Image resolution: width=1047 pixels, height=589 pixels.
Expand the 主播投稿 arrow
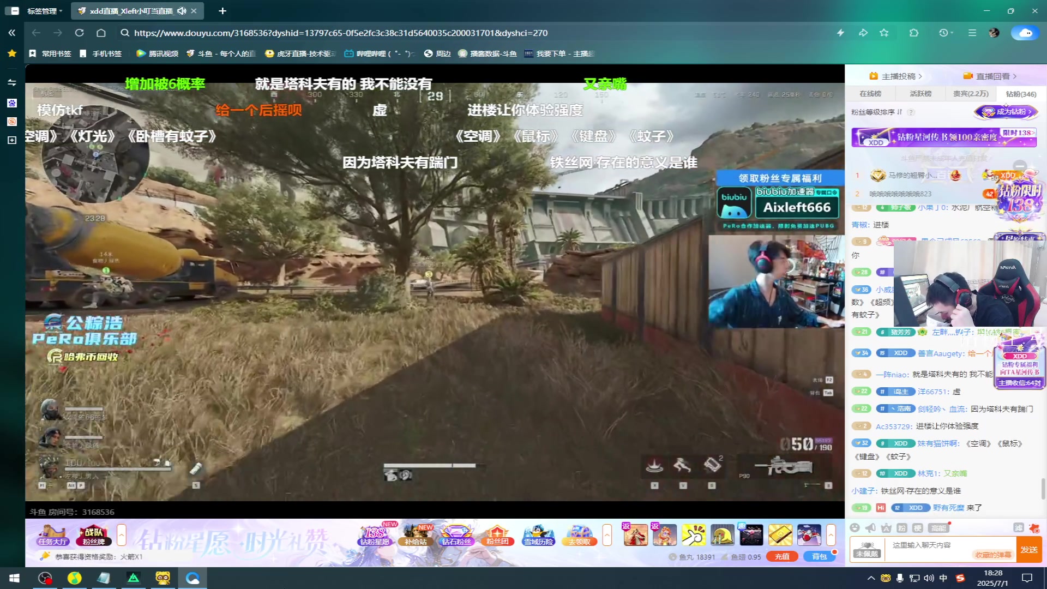coord(920,76)
